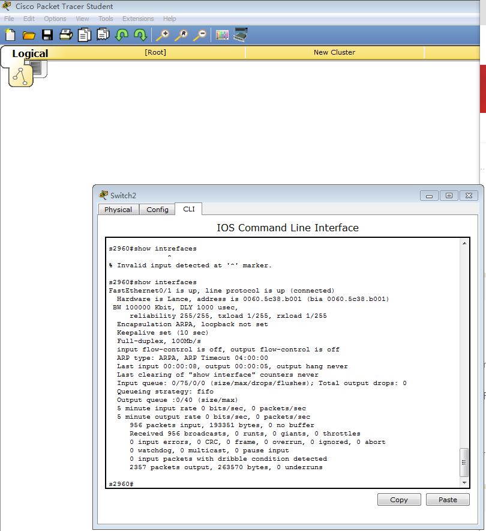
Task: Maximize the Switch2 window
Action: tap(449, 195)
